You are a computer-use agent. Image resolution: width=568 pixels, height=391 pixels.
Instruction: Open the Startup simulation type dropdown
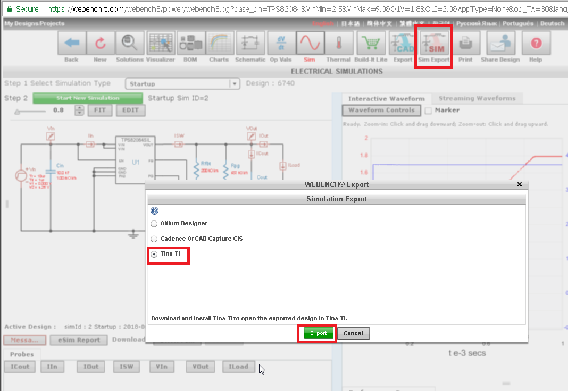tap(182, 84)
